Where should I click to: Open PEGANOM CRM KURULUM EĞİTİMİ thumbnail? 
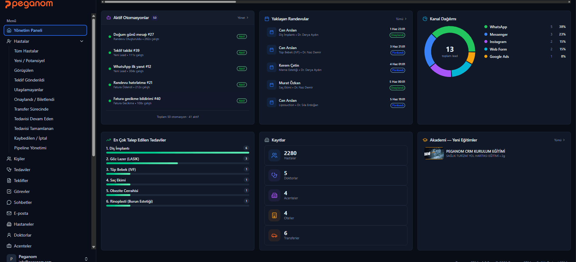coord(434,153)
